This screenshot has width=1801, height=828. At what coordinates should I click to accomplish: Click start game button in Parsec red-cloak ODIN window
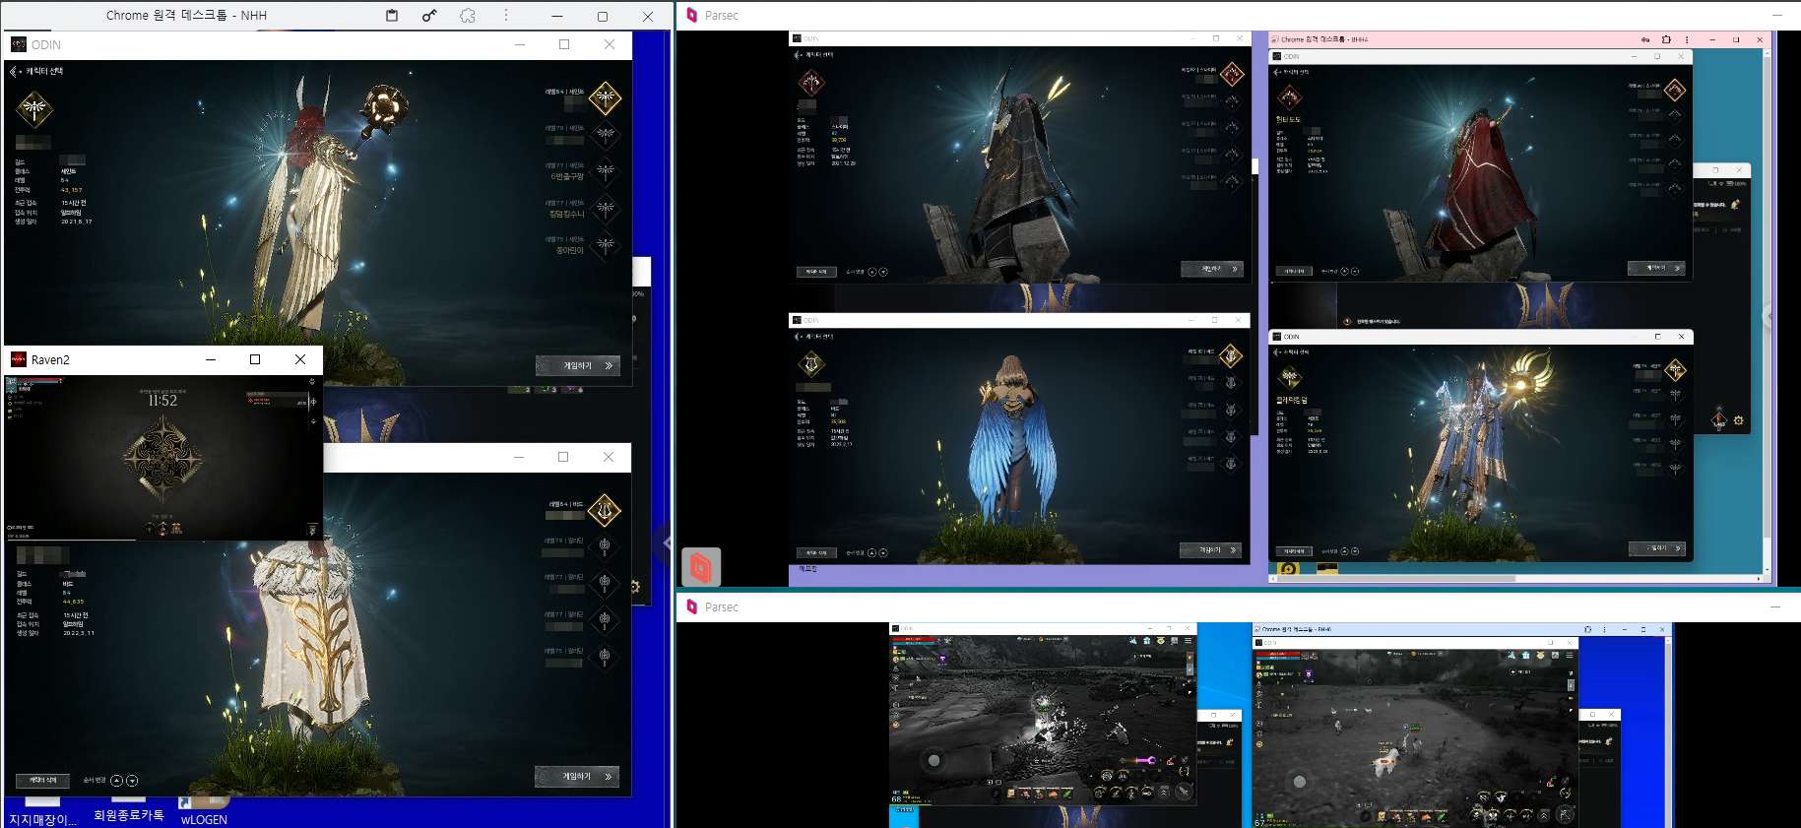1657,268
